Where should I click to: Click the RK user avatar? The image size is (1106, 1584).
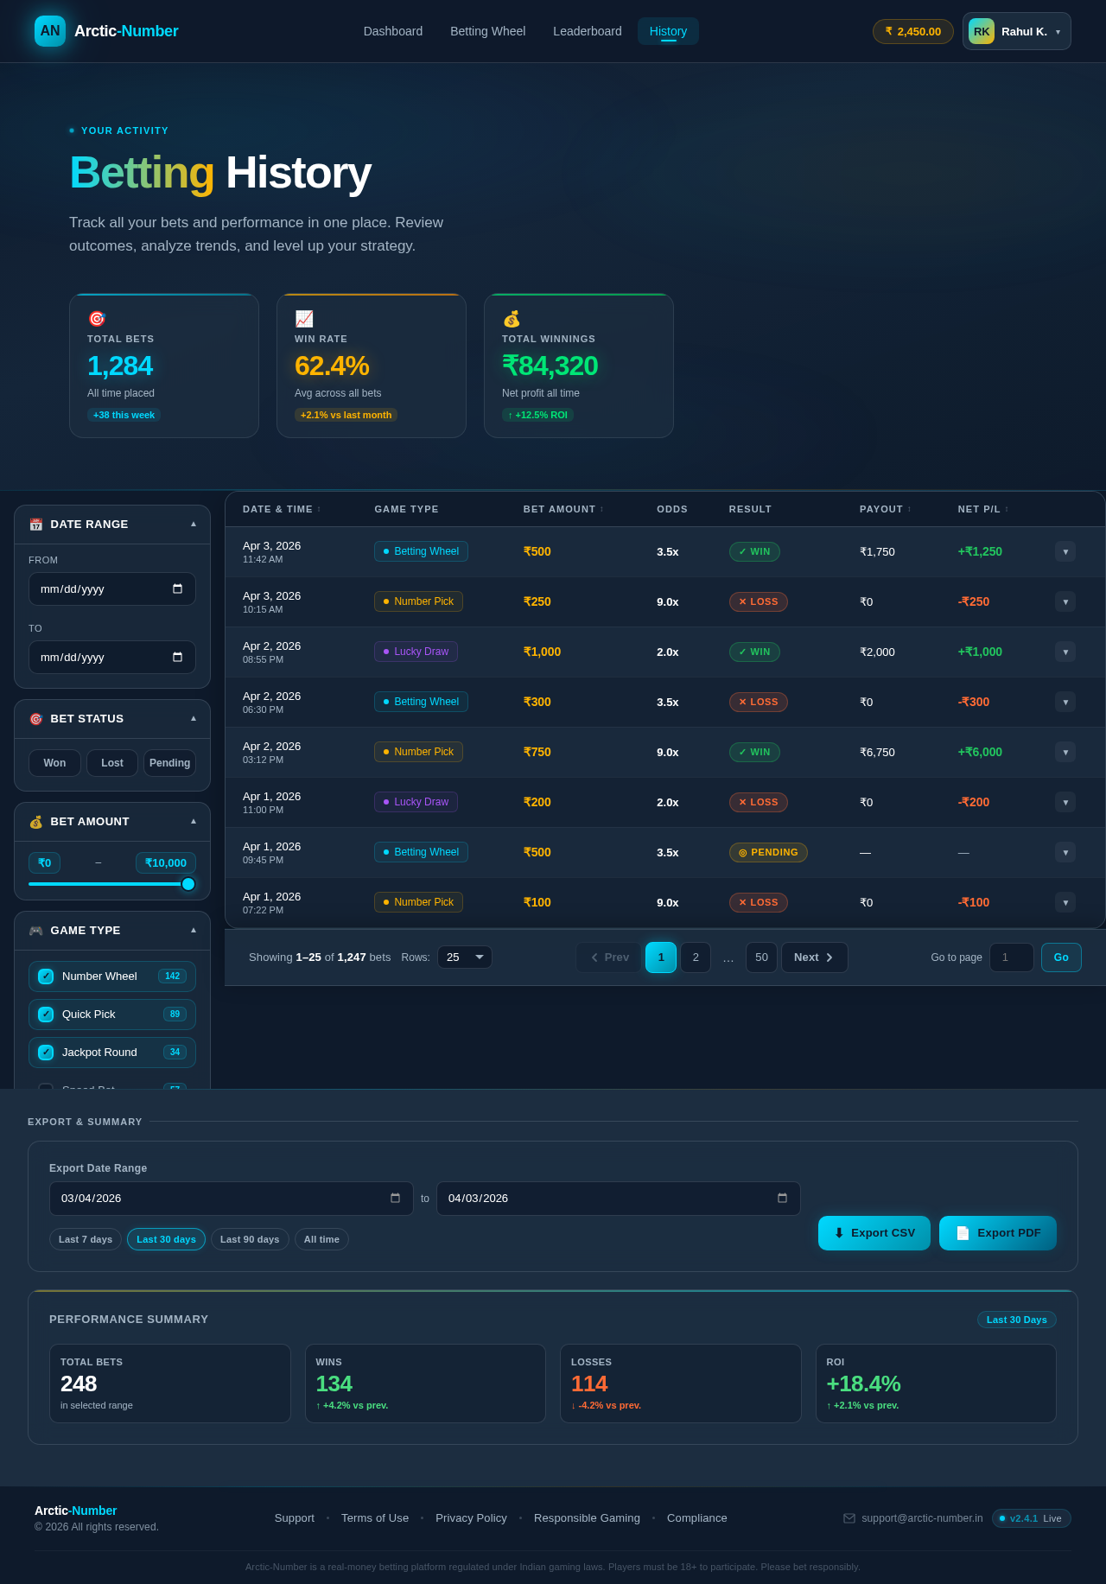click(x=982, y=31)
